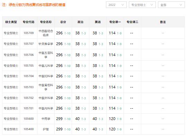Click the major name 中医妇科学
This screenshot has width=187, height=136.
[46, 76]
